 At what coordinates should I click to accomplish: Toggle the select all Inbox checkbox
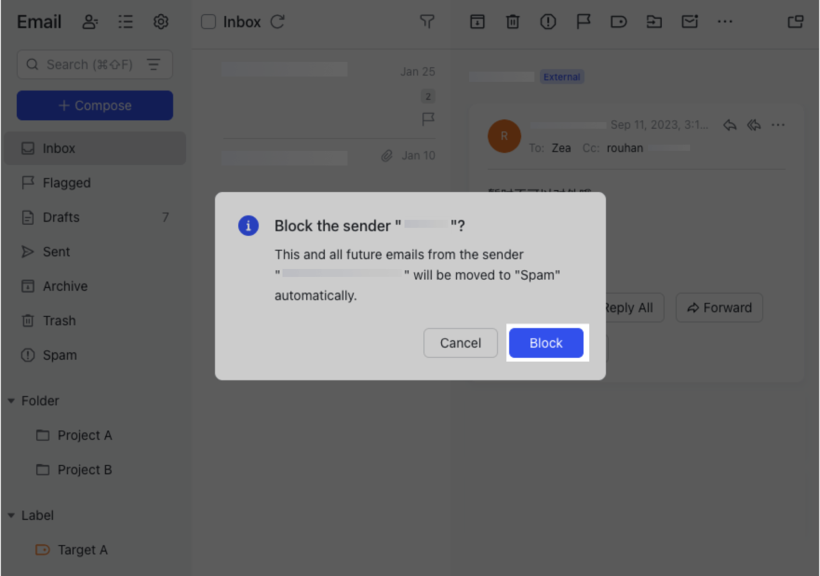tap(208, 22)
